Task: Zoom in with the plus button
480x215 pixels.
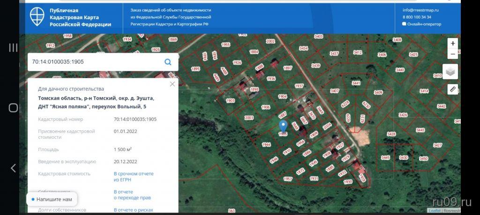Action: [452, 43]
